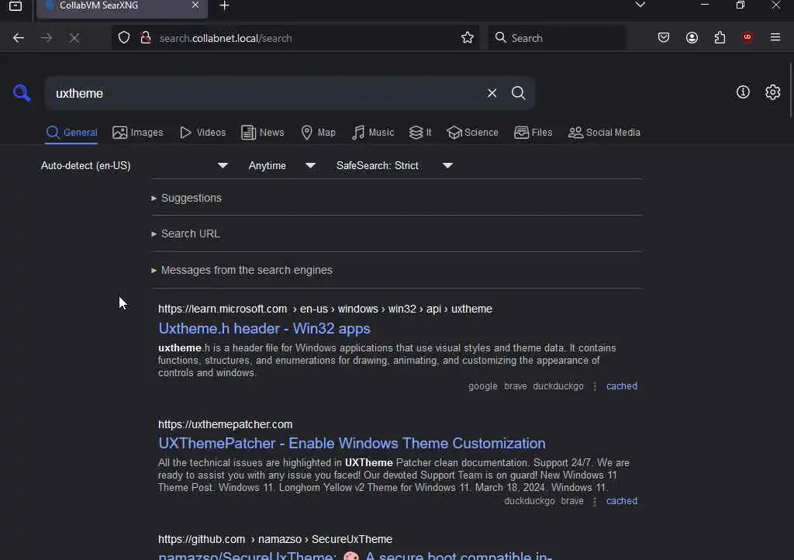
Task: Expand Messages from the search engines
Action: (x=242, y=271)
